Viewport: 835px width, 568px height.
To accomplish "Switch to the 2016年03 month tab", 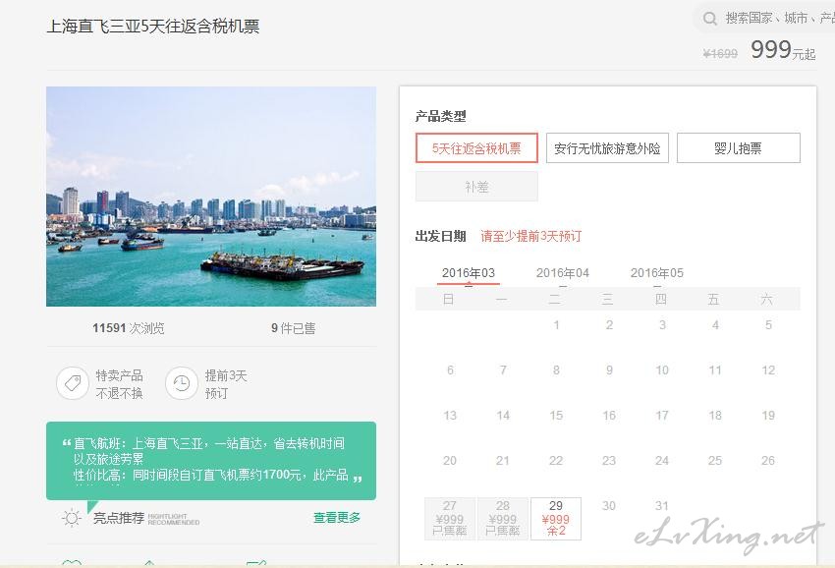I will [469, 273].
